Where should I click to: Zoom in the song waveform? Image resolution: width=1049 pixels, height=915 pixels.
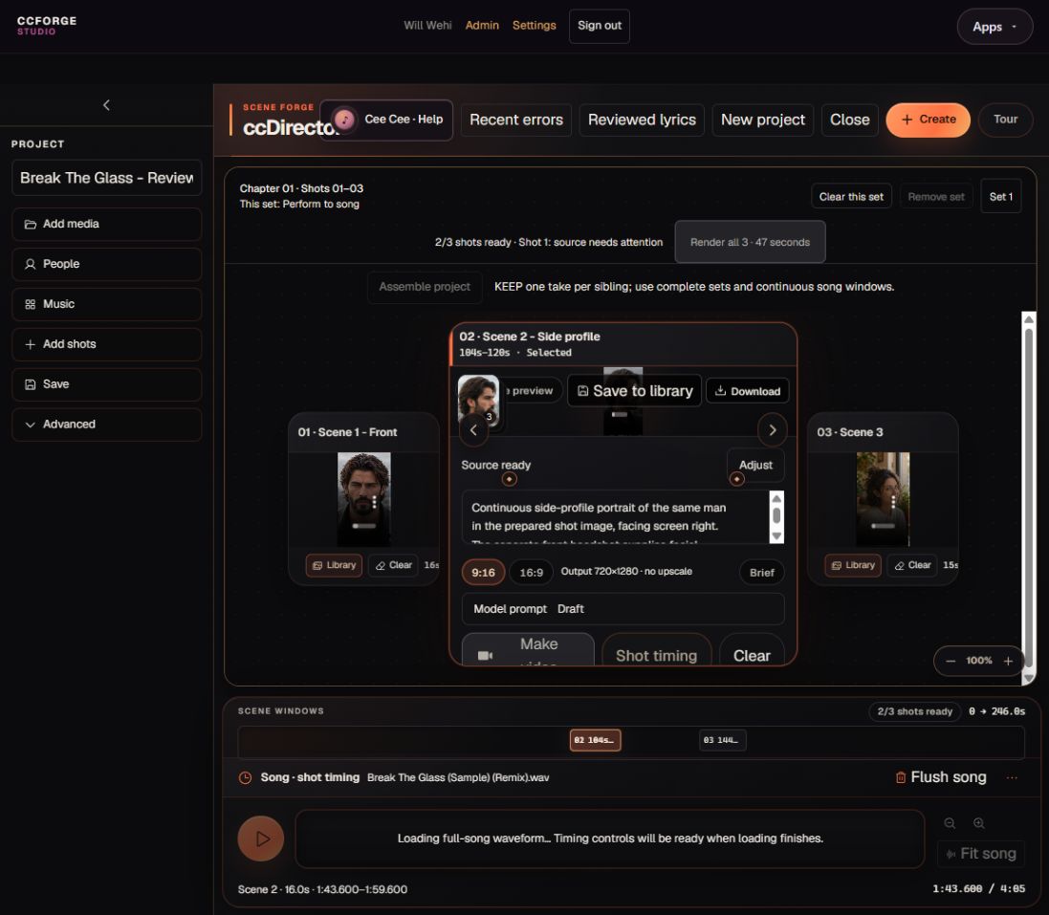pyautogui.click(x=979, y=823)
